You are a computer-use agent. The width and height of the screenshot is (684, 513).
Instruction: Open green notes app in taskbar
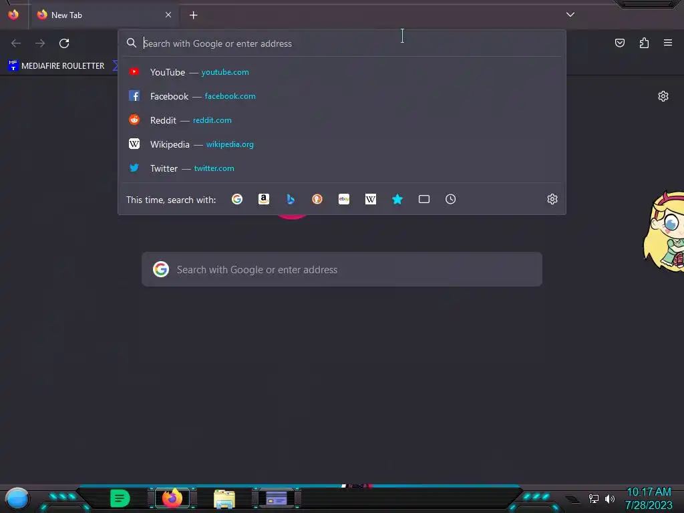pyautogui.click(x=120, y=498)
